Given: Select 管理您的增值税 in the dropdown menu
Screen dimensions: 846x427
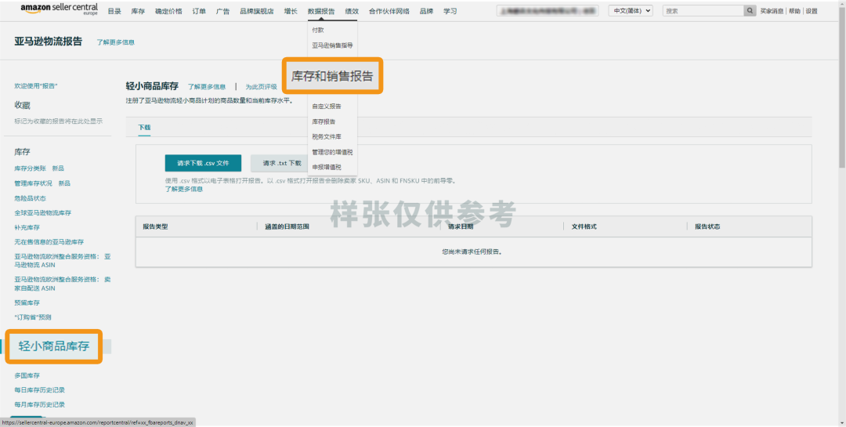Looking at the screenshot, I should [x=332, y=152].
